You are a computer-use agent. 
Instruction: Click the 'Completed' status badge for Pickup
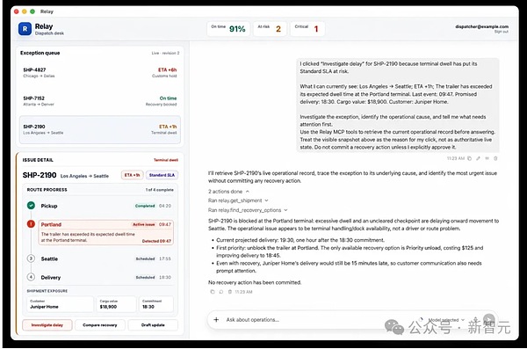145,206
